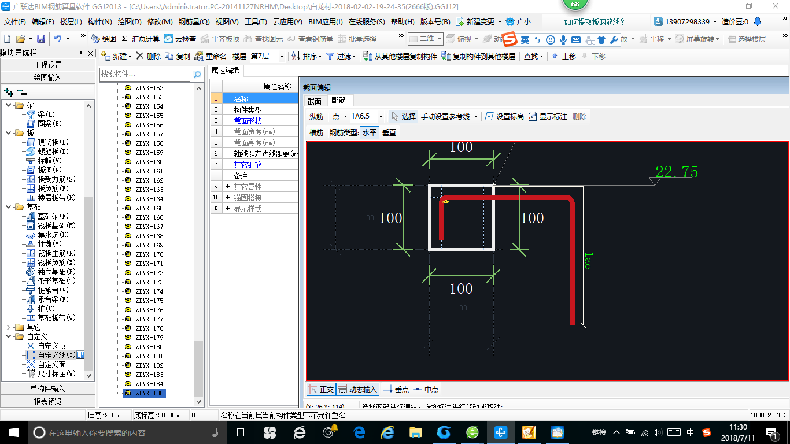
Task: Click the open folder icon
Action: [20, 39]
